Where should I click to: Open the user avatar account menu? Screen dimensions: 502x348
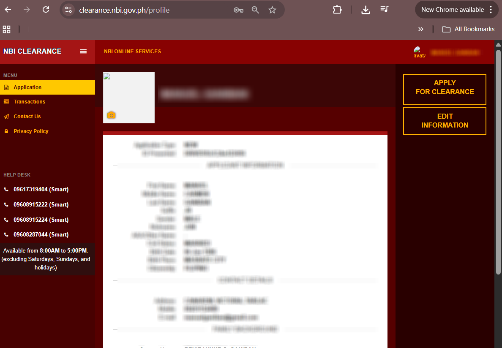point(419,52)
